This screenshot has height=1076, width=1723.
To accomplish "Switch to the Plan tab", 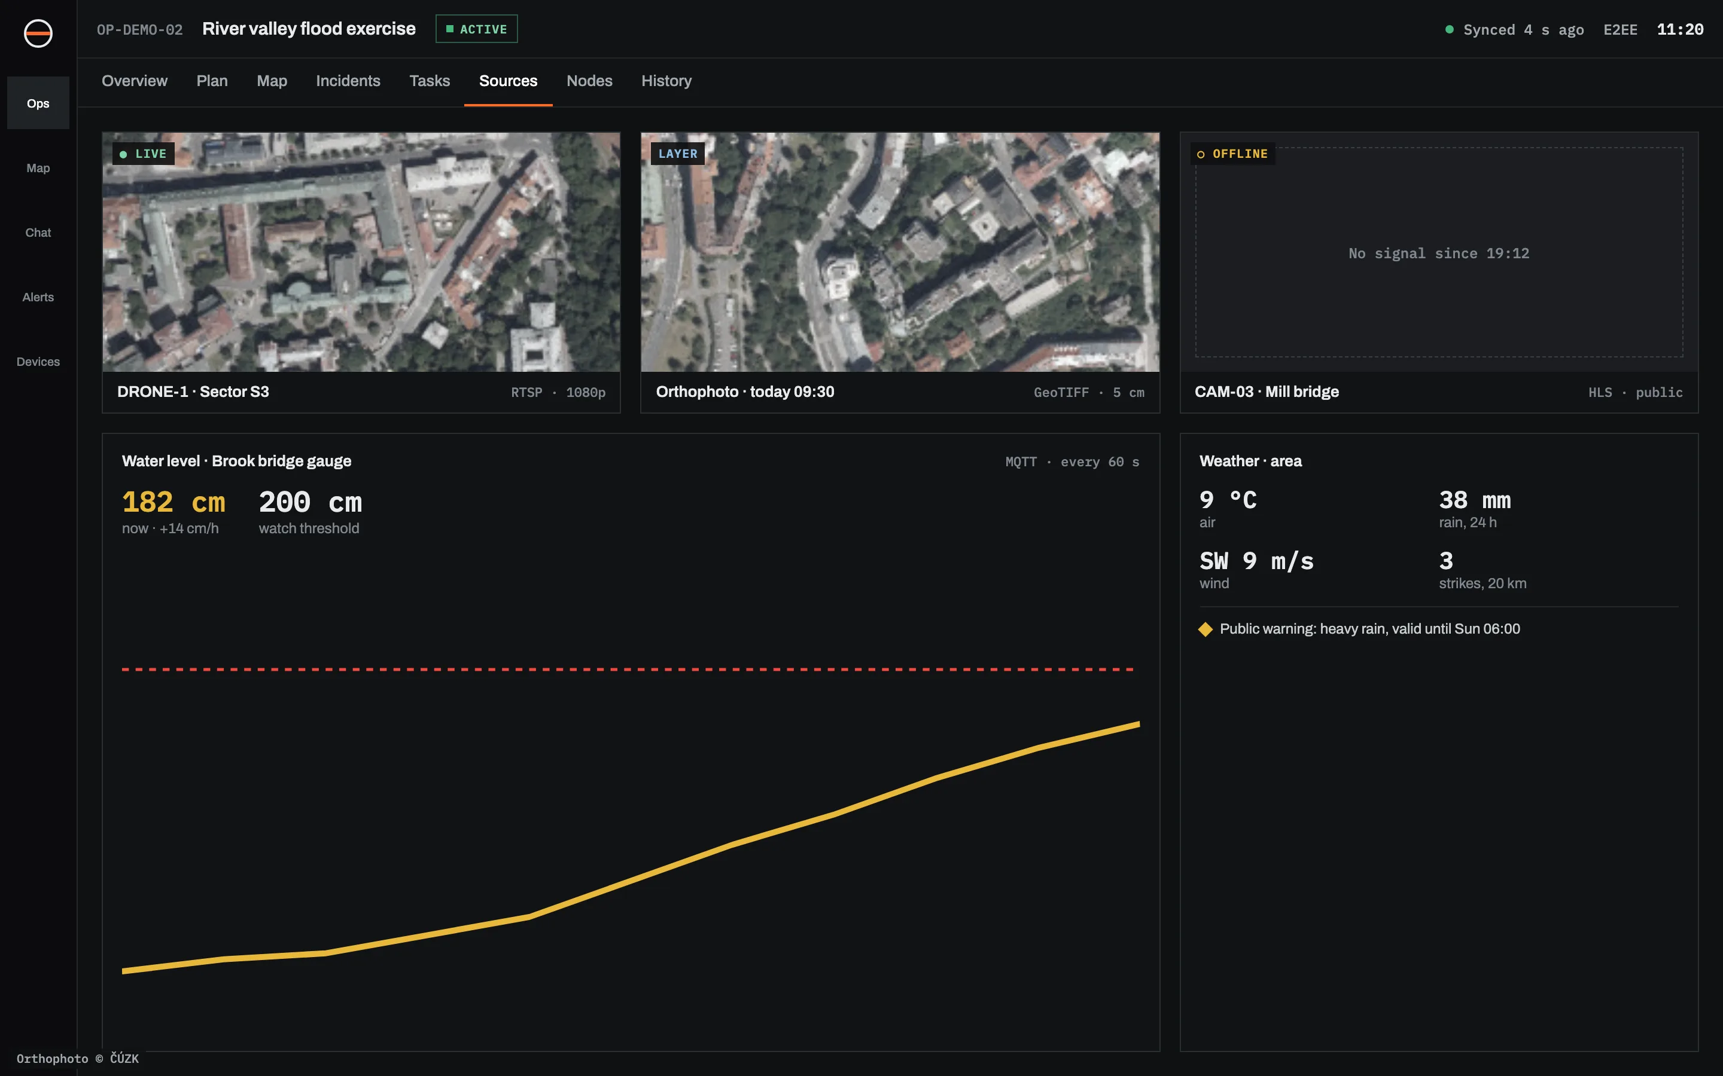I will (x=212, y=81).
